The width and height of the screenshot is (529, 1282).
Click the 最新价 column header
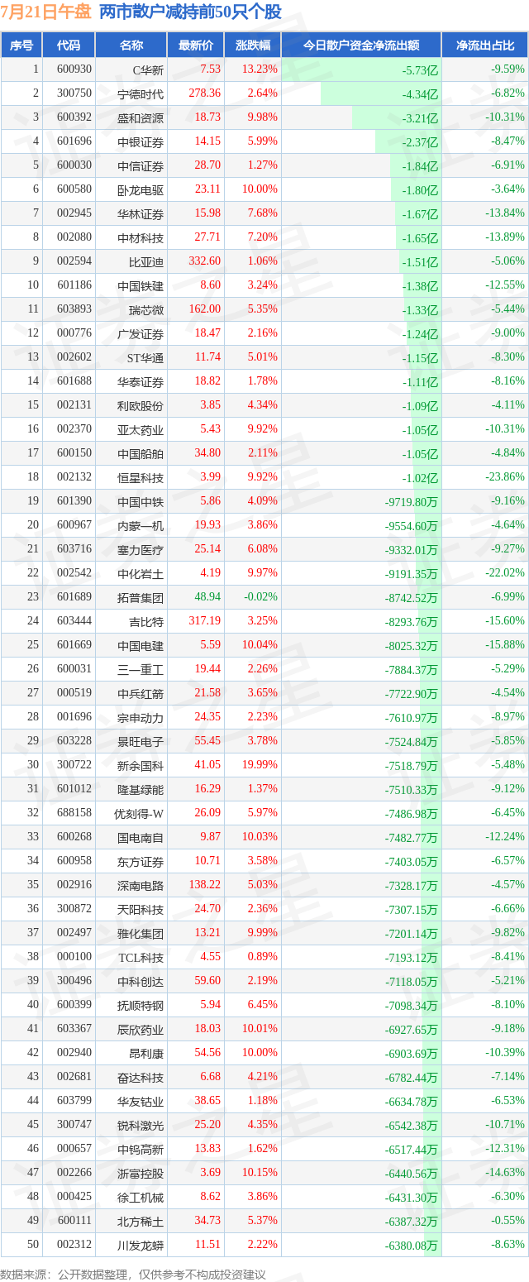pos(196,45)
